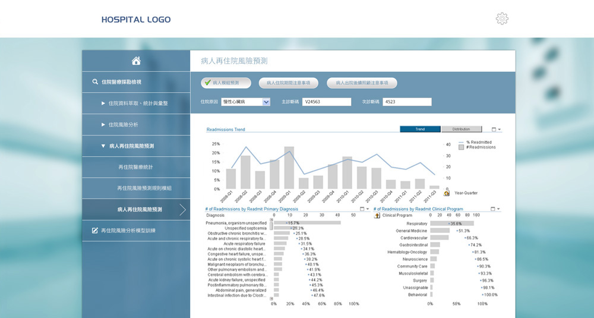Switch to the Distribution tab
The height and width of the screenshot is (318, 594).
tap(462, 129)
